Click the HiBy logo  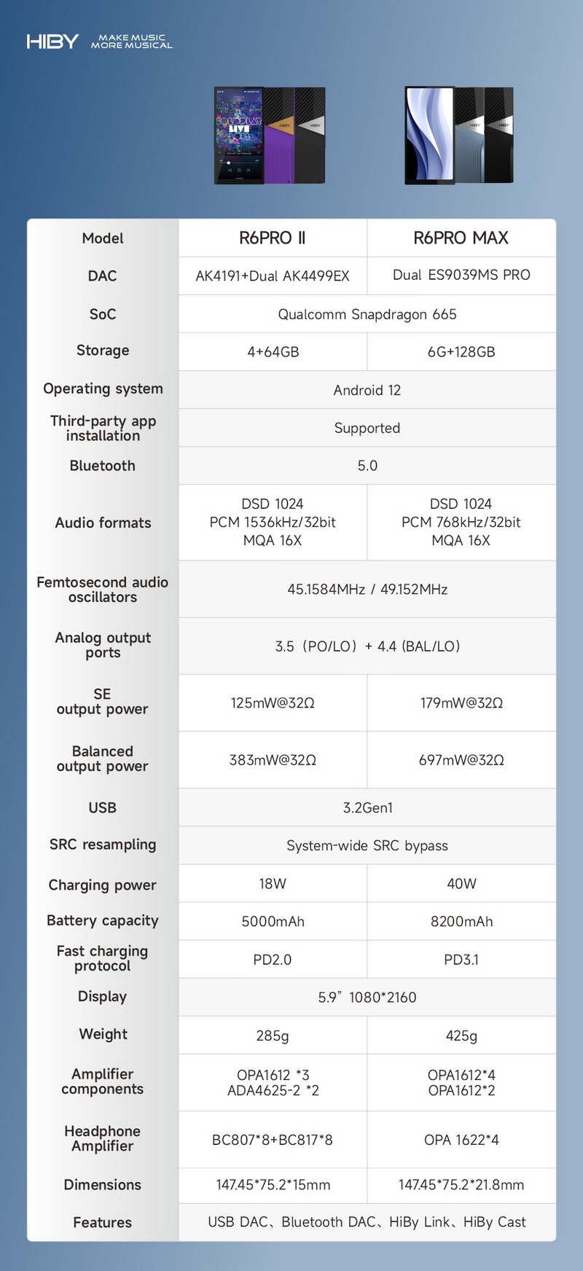pos(52,42)
